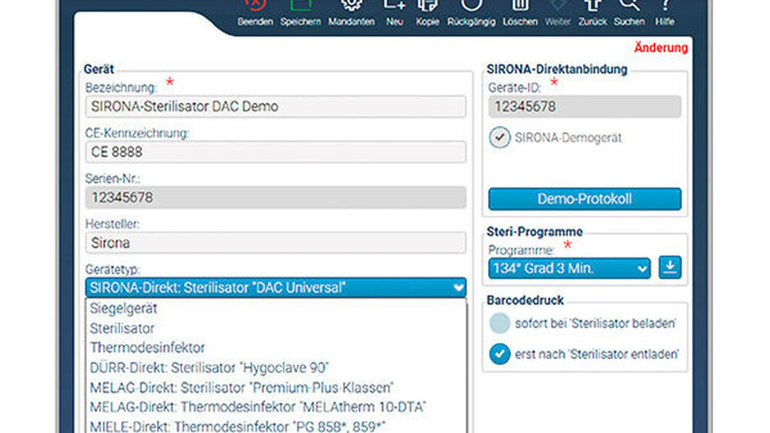Select 'sofort bei Sterilisator beladen' option
The width and height of the screenshot is (770, 433).
[499, 323]
